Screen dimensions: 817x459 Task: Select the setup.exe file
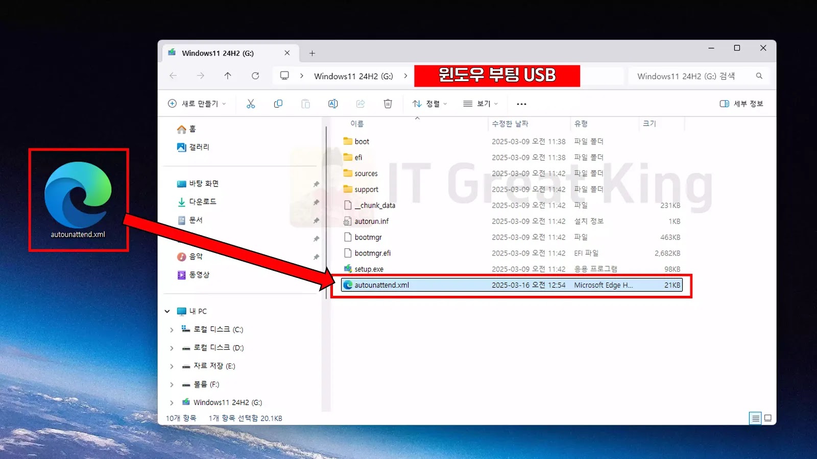tap(512, 269)
